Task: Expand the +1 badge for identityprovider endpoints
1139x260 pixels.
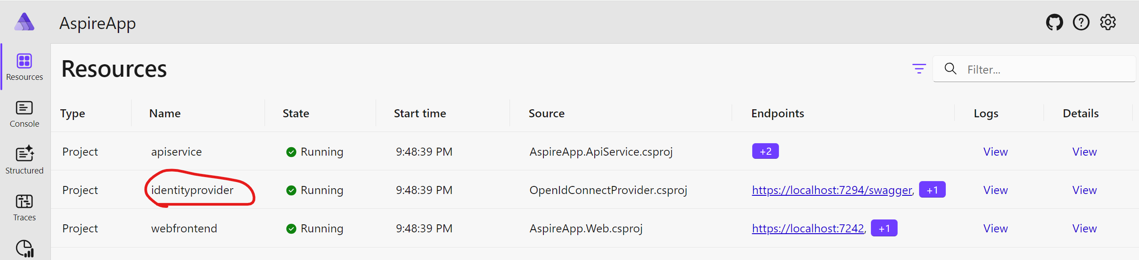Action: tap(932, 189)
